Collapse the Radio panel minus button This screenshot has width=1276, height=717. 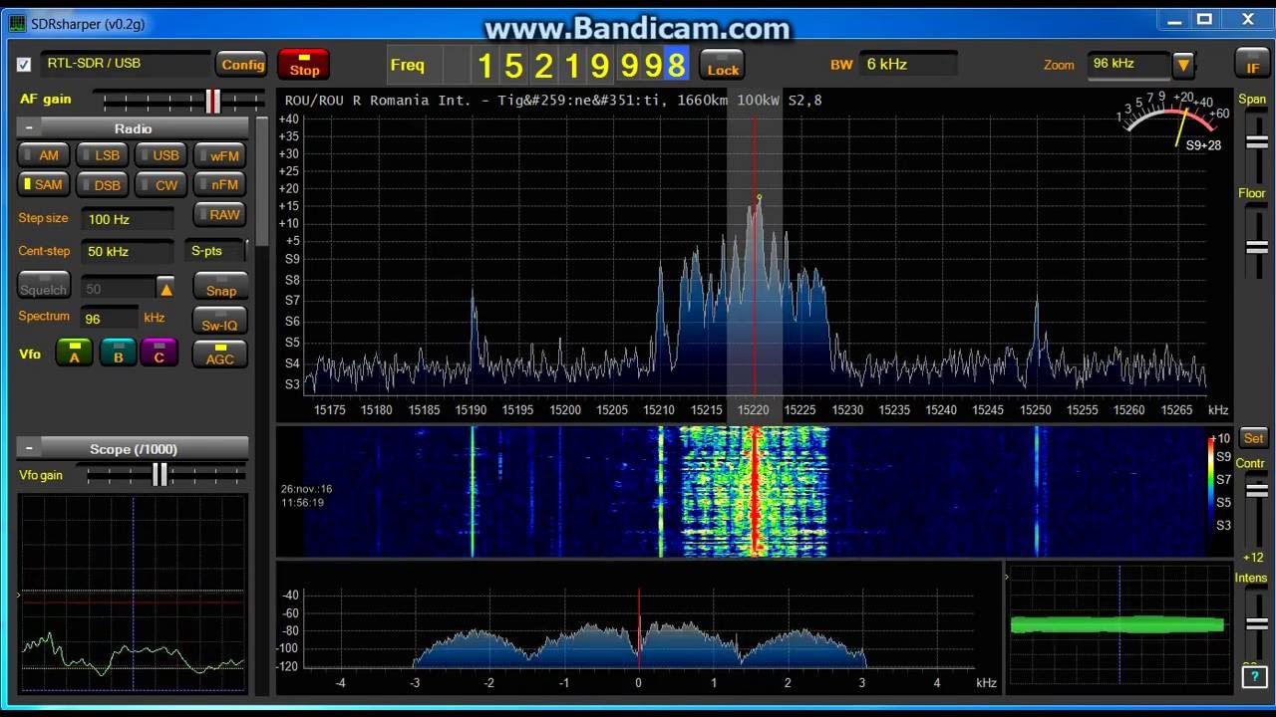point(29,128)
